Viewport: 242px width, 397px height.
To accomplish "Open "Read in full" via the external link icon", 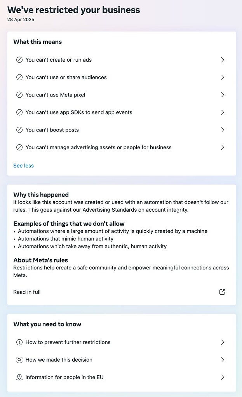I will (222, 292).
